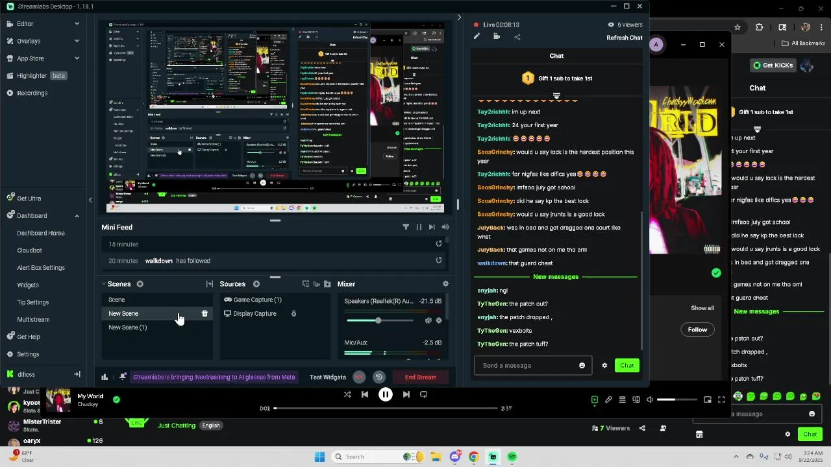Skip the current alert in Mini Feed
This screenshot has height=467, width=831.
point(432,227)
